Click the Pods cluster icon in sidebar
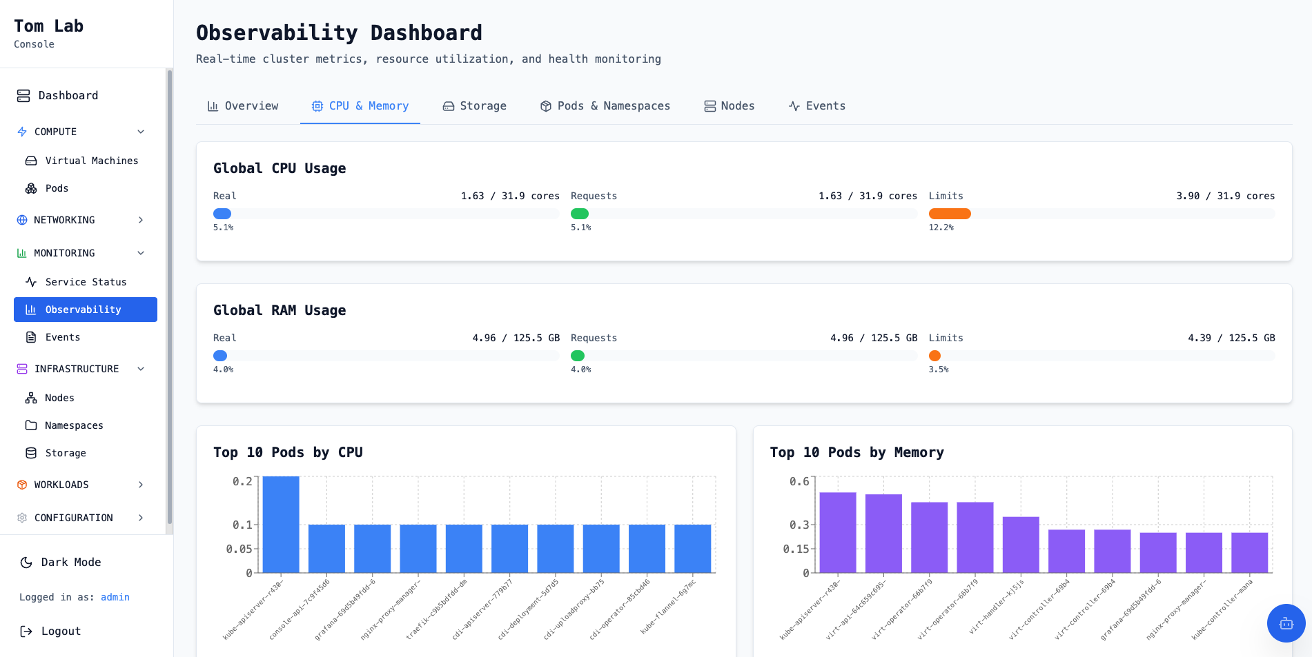 tap(31, 188)
